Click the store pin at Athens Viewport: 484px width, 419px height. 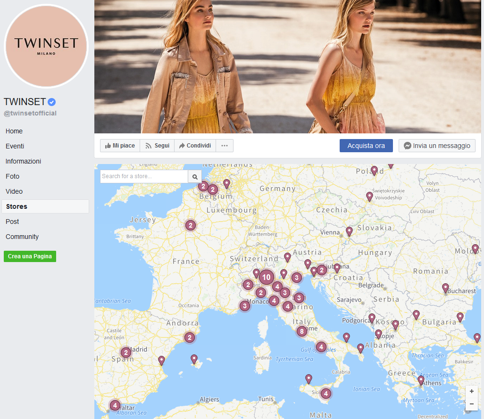[x=421, y=380]
